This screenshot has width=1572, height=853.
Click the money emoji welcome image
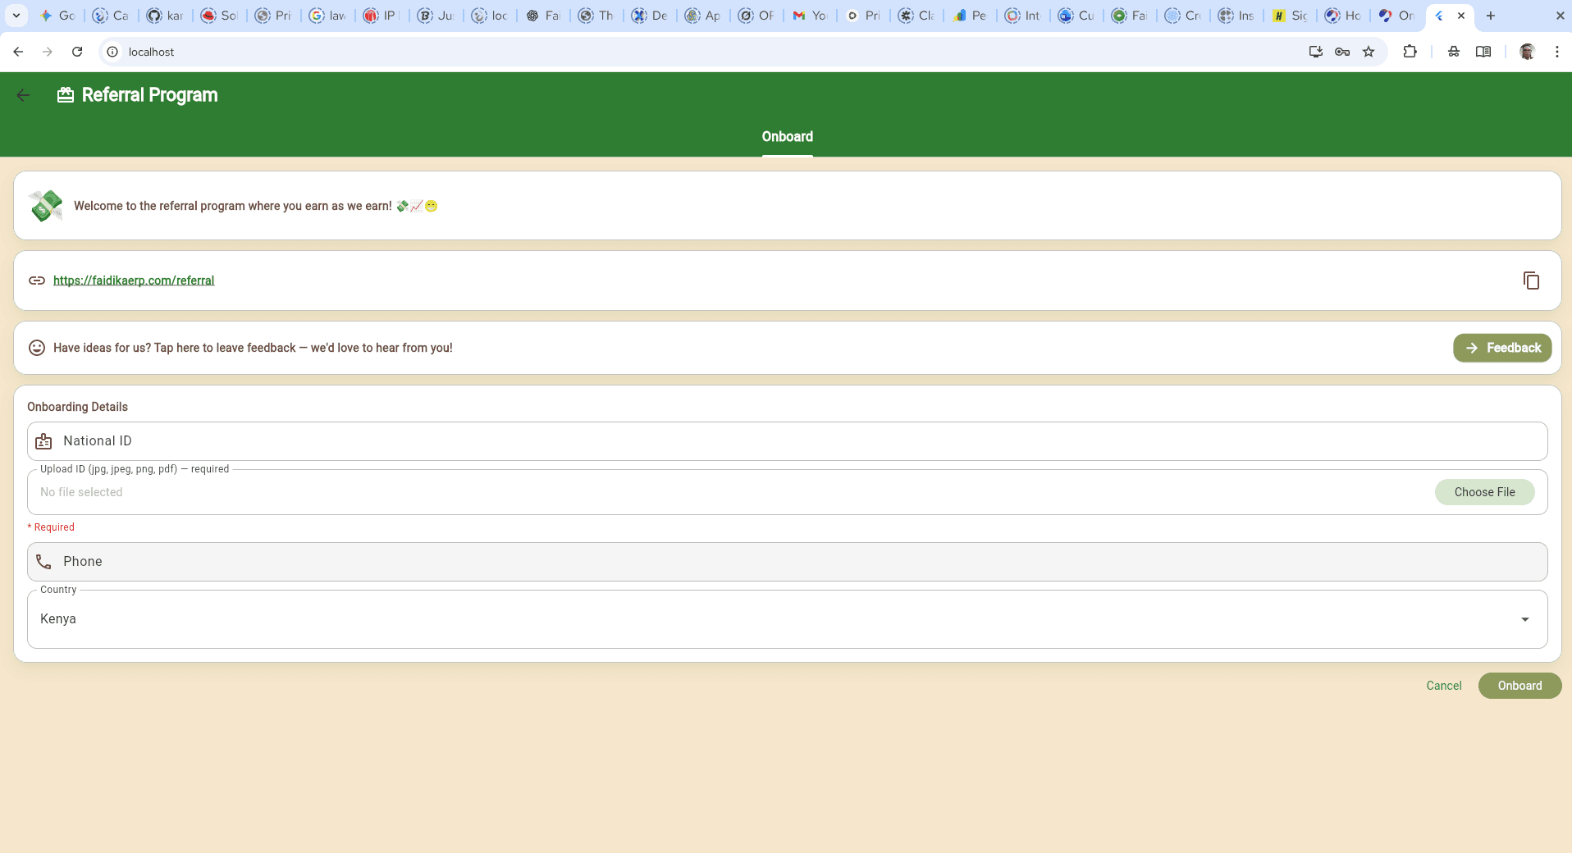[x=46, y=206]
